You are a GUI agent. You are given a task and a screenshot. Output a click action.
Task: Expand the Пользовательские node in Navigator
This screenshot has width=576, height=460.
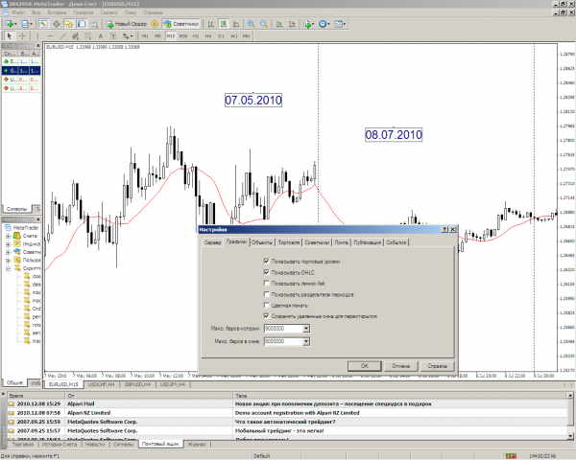pyautogui.click(x=8, y=260)
